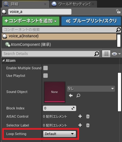The width and height of the screenshot is (122, 142).
Task: Click the Block Index label
Action: point(15,108)
